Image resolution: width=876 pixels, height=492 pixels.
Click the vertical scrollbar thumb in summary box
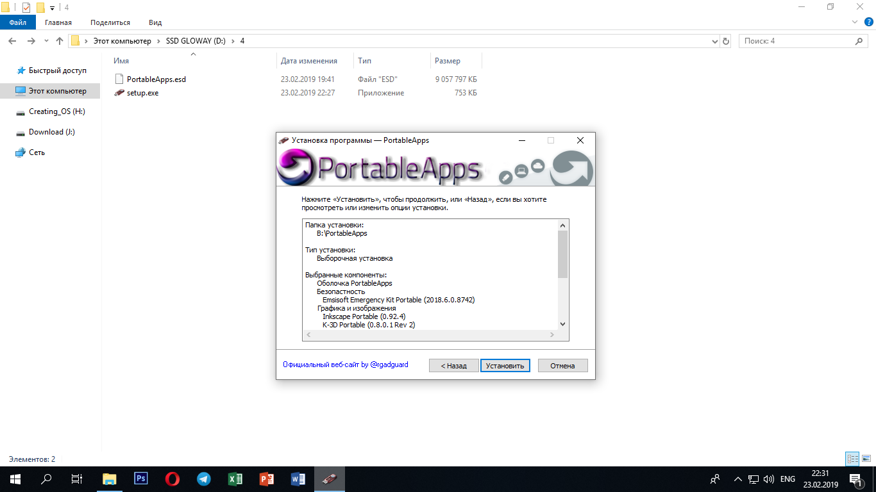[x=562, y=254]
